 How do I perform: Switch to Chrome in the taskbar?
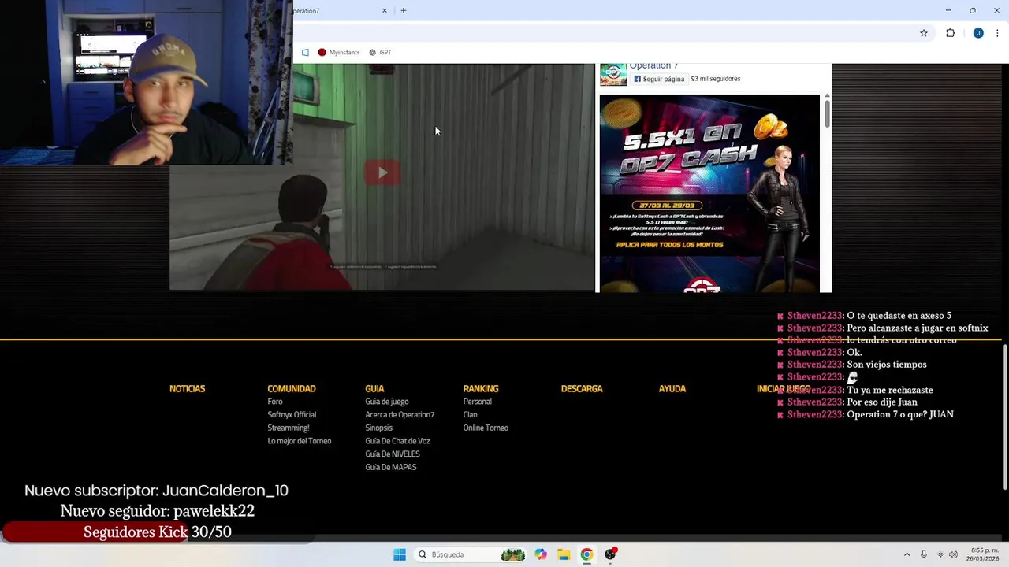click(586, 554)
